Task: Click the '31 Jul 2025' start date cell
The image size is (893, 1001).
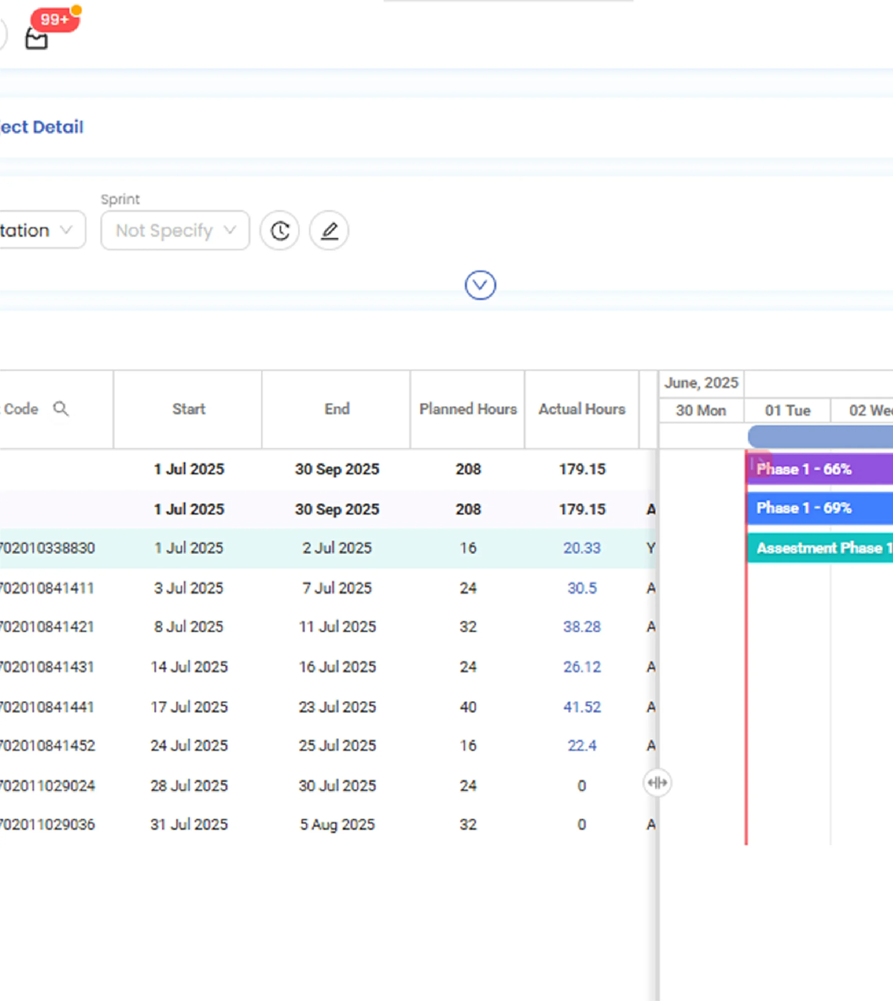Action: click(x=189, y=824)
